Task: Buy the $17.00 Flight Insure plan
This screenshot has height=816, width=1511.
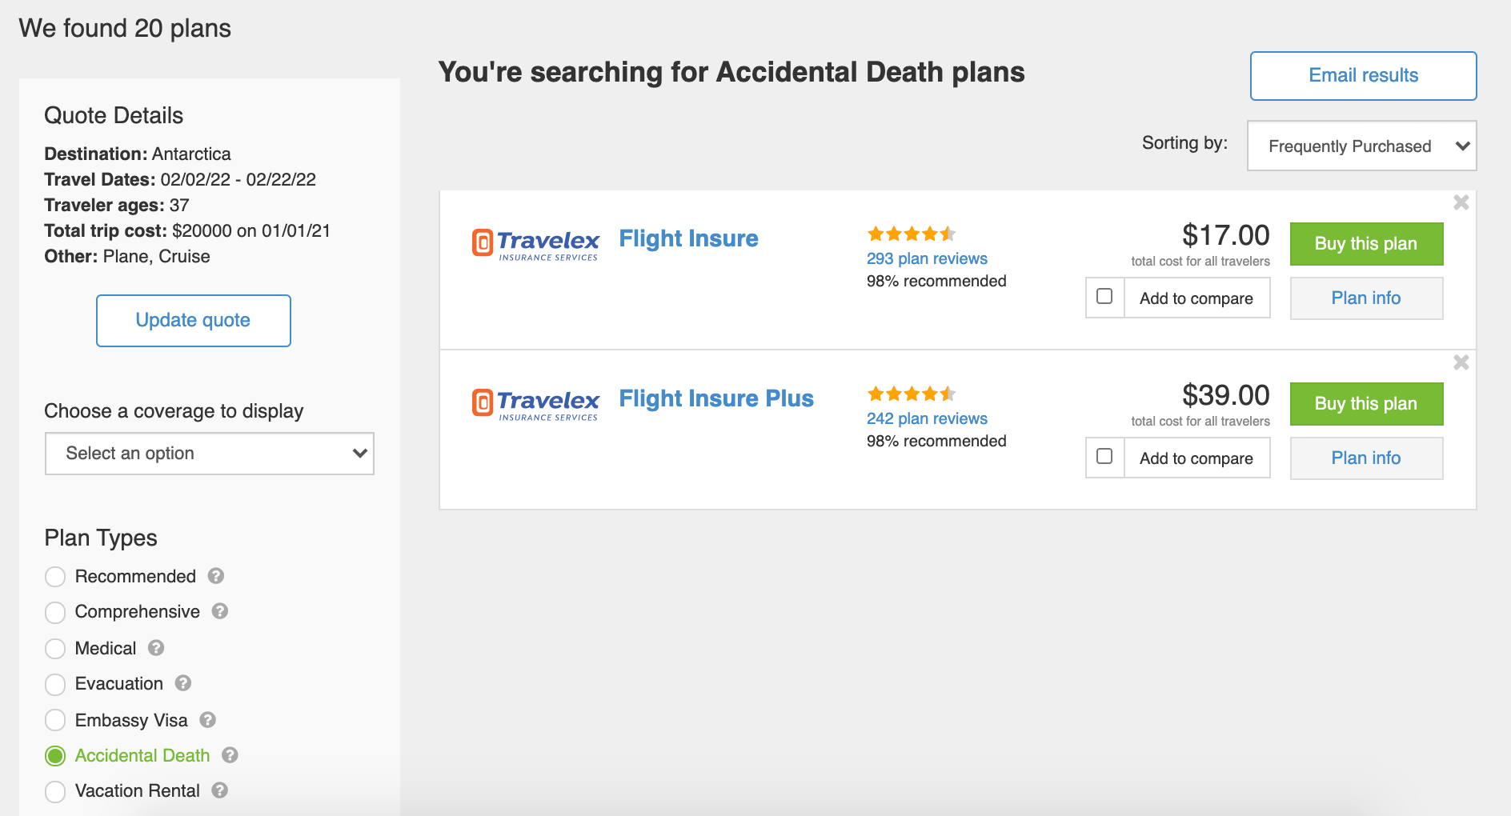Action: tap(1366, 244)
